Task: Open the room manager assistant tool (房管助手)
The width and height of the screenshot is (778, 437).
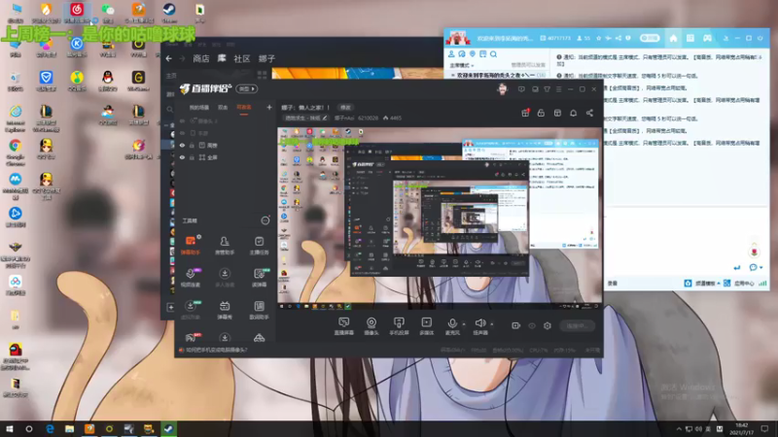Action: [225, 246]
